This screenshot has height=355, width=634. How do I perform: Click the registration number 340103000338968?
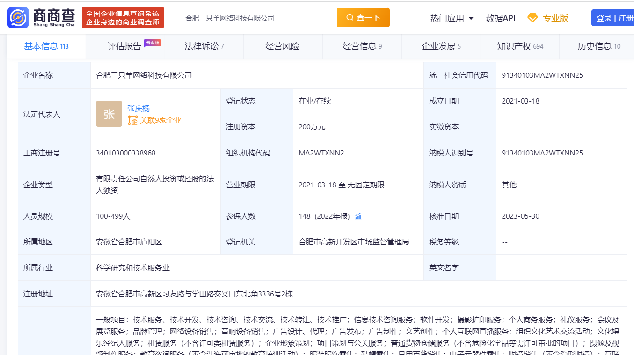coord(125,153)
